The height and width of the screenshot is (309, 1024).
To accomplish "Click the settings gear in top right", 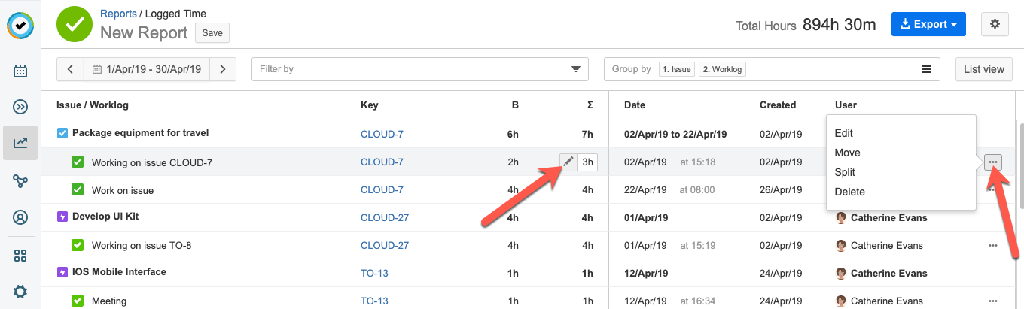I will 995,24.
